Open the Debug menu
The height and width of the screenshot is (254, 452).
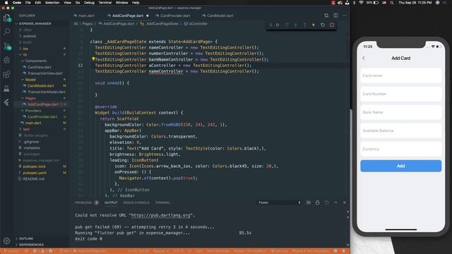(x=89, y=3)
